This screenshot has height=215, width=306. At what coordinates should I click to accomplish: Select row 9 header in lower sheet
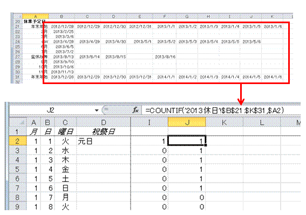(18, 206)
